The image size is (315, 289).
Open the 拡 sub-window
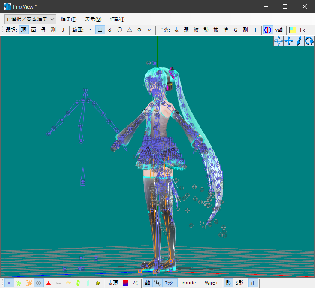click(216, 30)
